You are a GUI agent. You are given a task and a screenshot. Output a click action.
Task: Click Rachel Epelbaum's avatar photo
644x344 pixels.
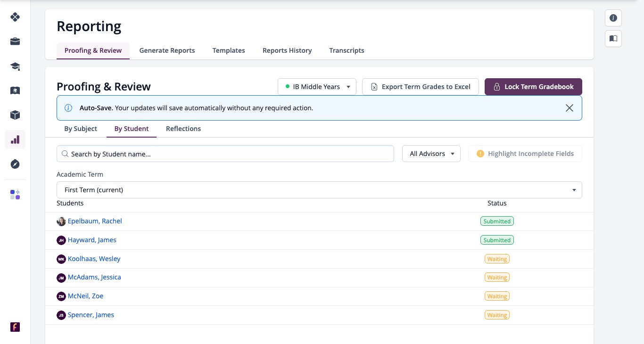coord(61,221)
